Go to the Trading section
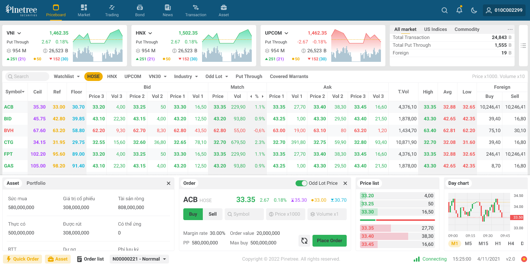530x265 pixels. point(112,10)
